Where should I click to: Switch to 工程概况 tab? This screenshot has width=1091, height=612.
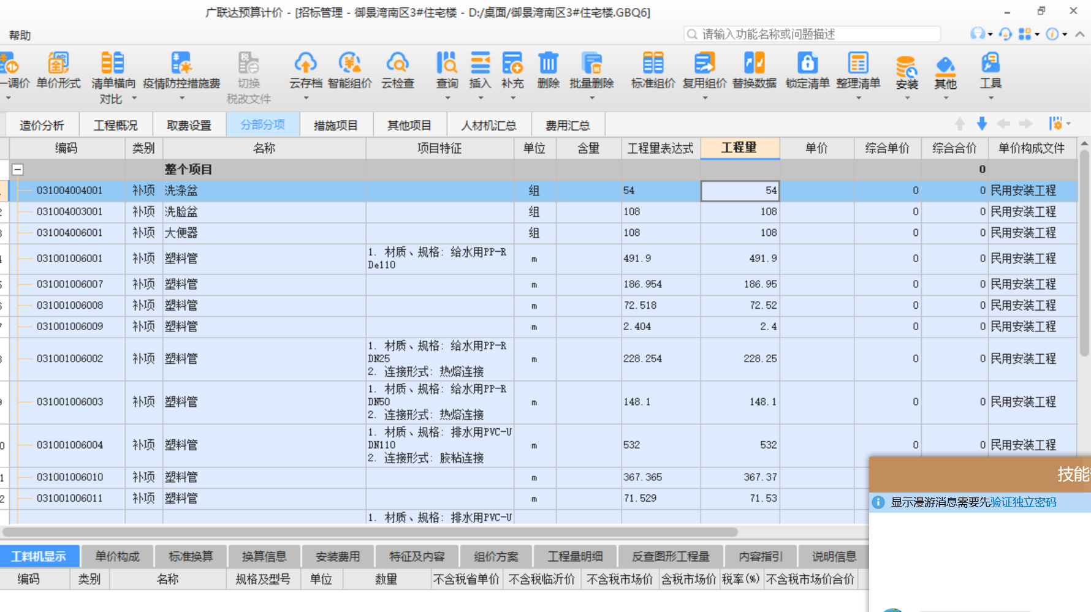click(115, 126)
